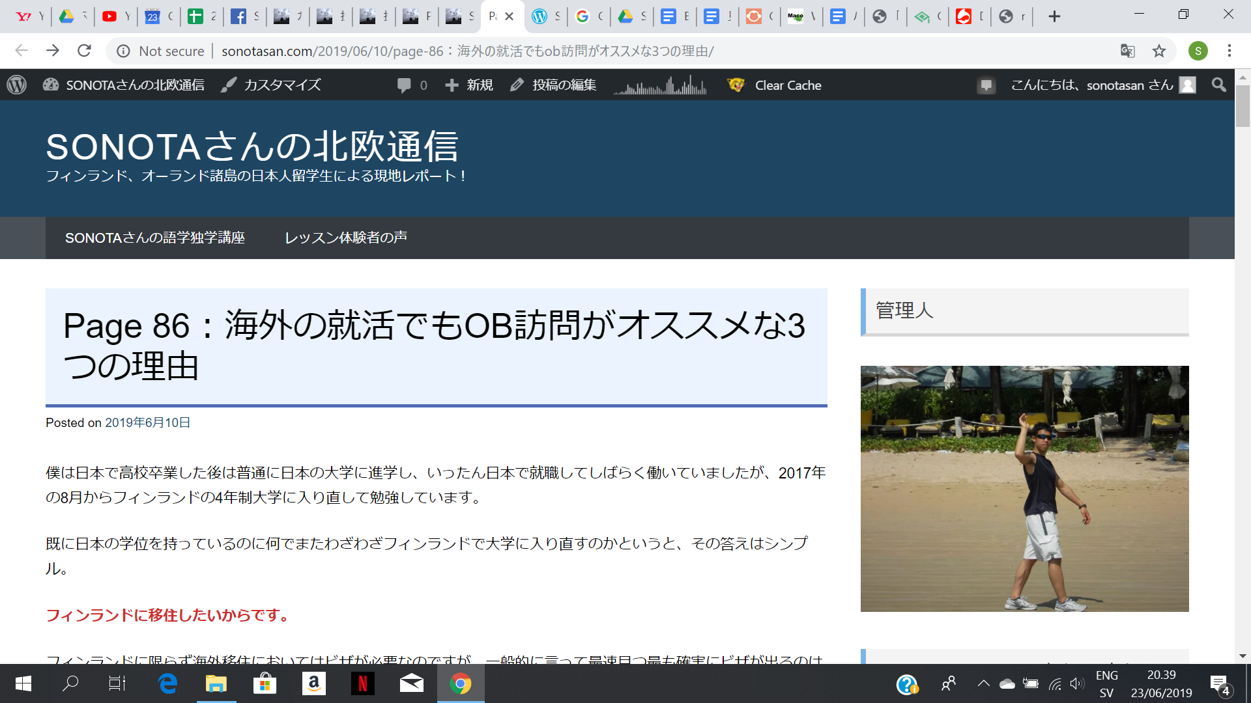This screenshot has height=703, width=1251.
Task: Open the Wi-Fi network tray icon
Action: (1055, 683)
